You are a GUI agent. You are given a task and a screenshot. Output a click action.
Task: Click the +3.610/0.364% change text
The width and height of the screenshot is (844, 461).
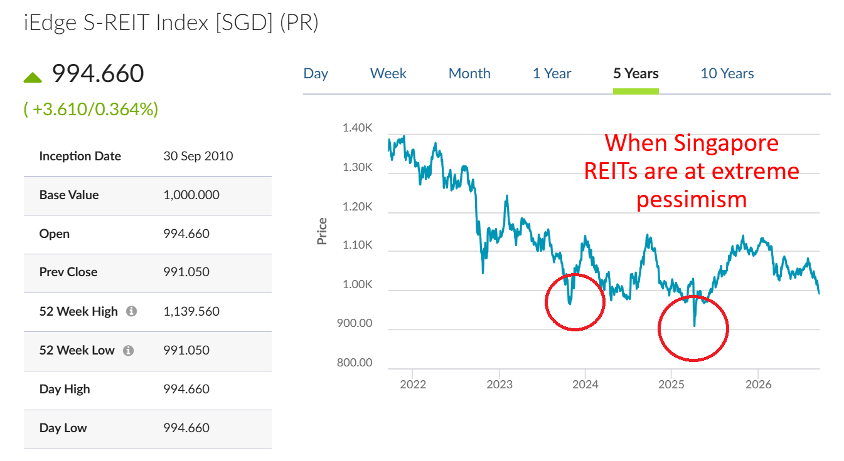tap(91, 110)
